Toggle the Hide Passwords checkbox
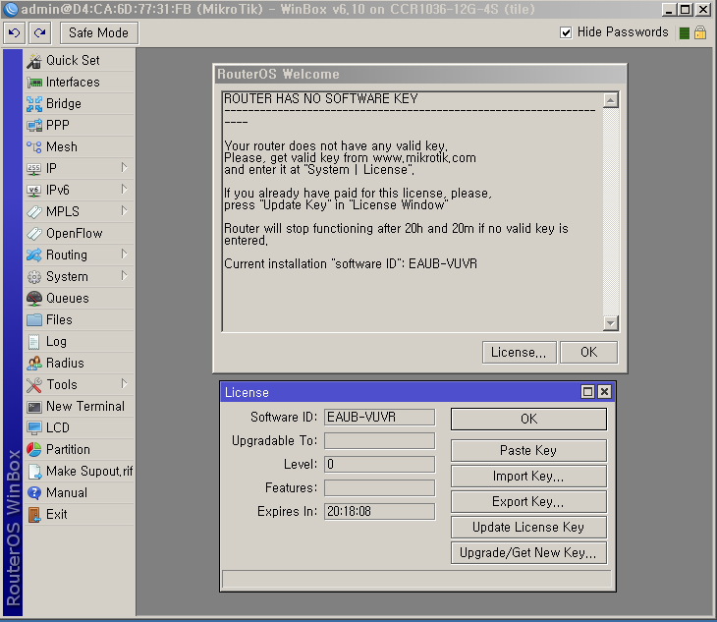Screen dimensions: 717x622 [x=566, y=32]
